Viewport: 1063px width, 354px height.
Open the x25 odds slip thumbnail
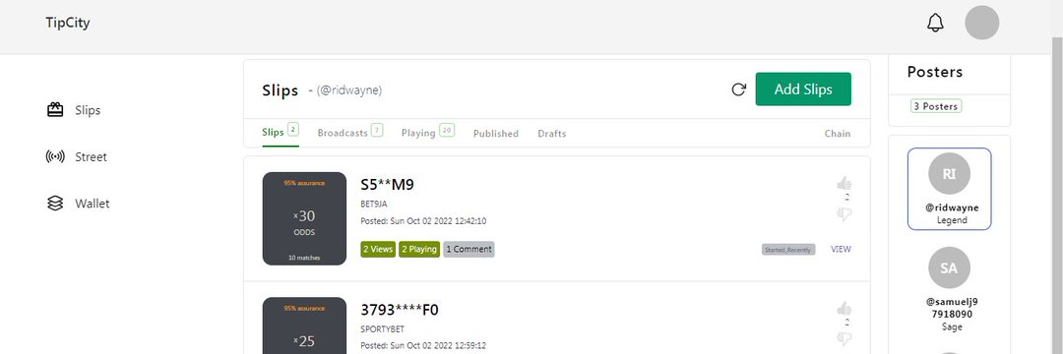click(304, 325)
